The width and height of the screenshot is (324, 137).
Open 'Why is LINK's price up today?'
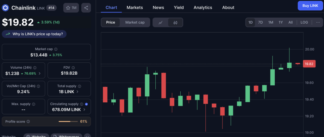(x=34, y=34)
